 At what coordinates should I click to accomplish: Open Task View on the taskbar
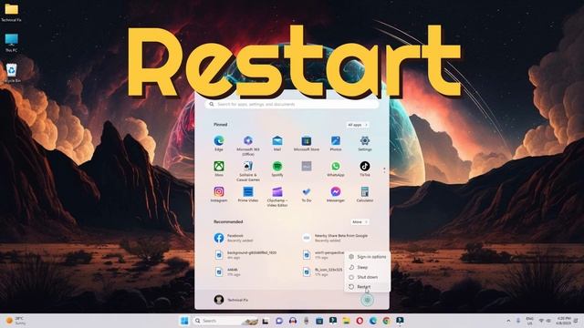(x=266, y=321)
